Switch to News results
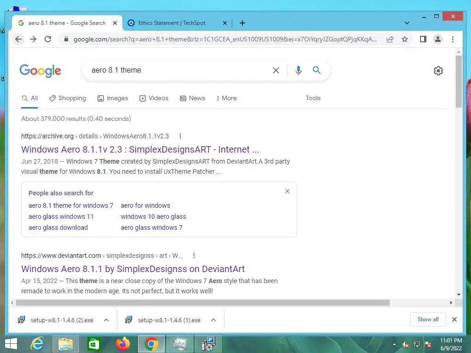Image resolution: width=471 pixels, height=353 pixels. 192,98
